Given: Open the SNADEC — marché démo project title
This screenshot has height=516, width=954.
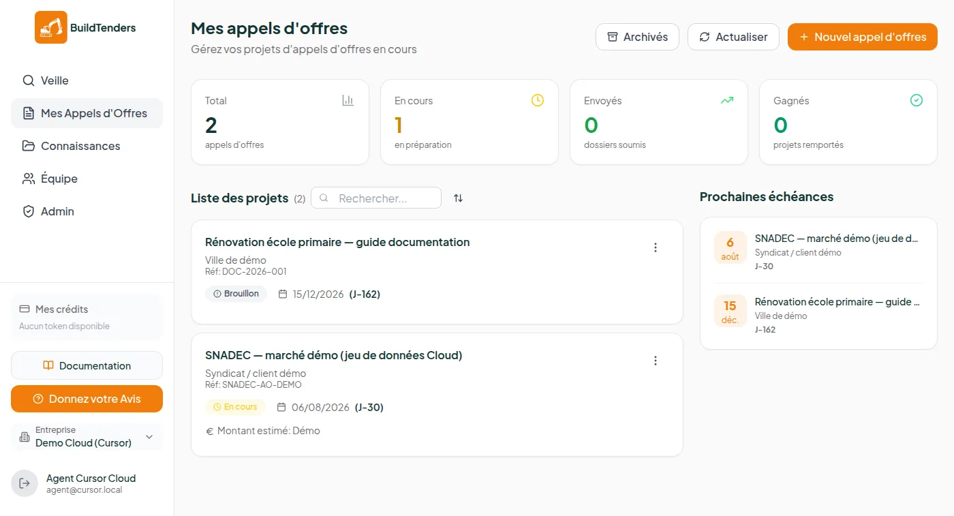Looking at the screenshot, I should tap(334, 355).
